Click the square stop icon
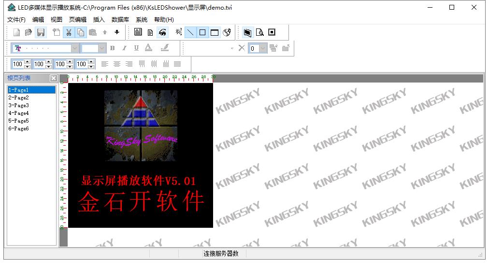 [x=272, y=32]
